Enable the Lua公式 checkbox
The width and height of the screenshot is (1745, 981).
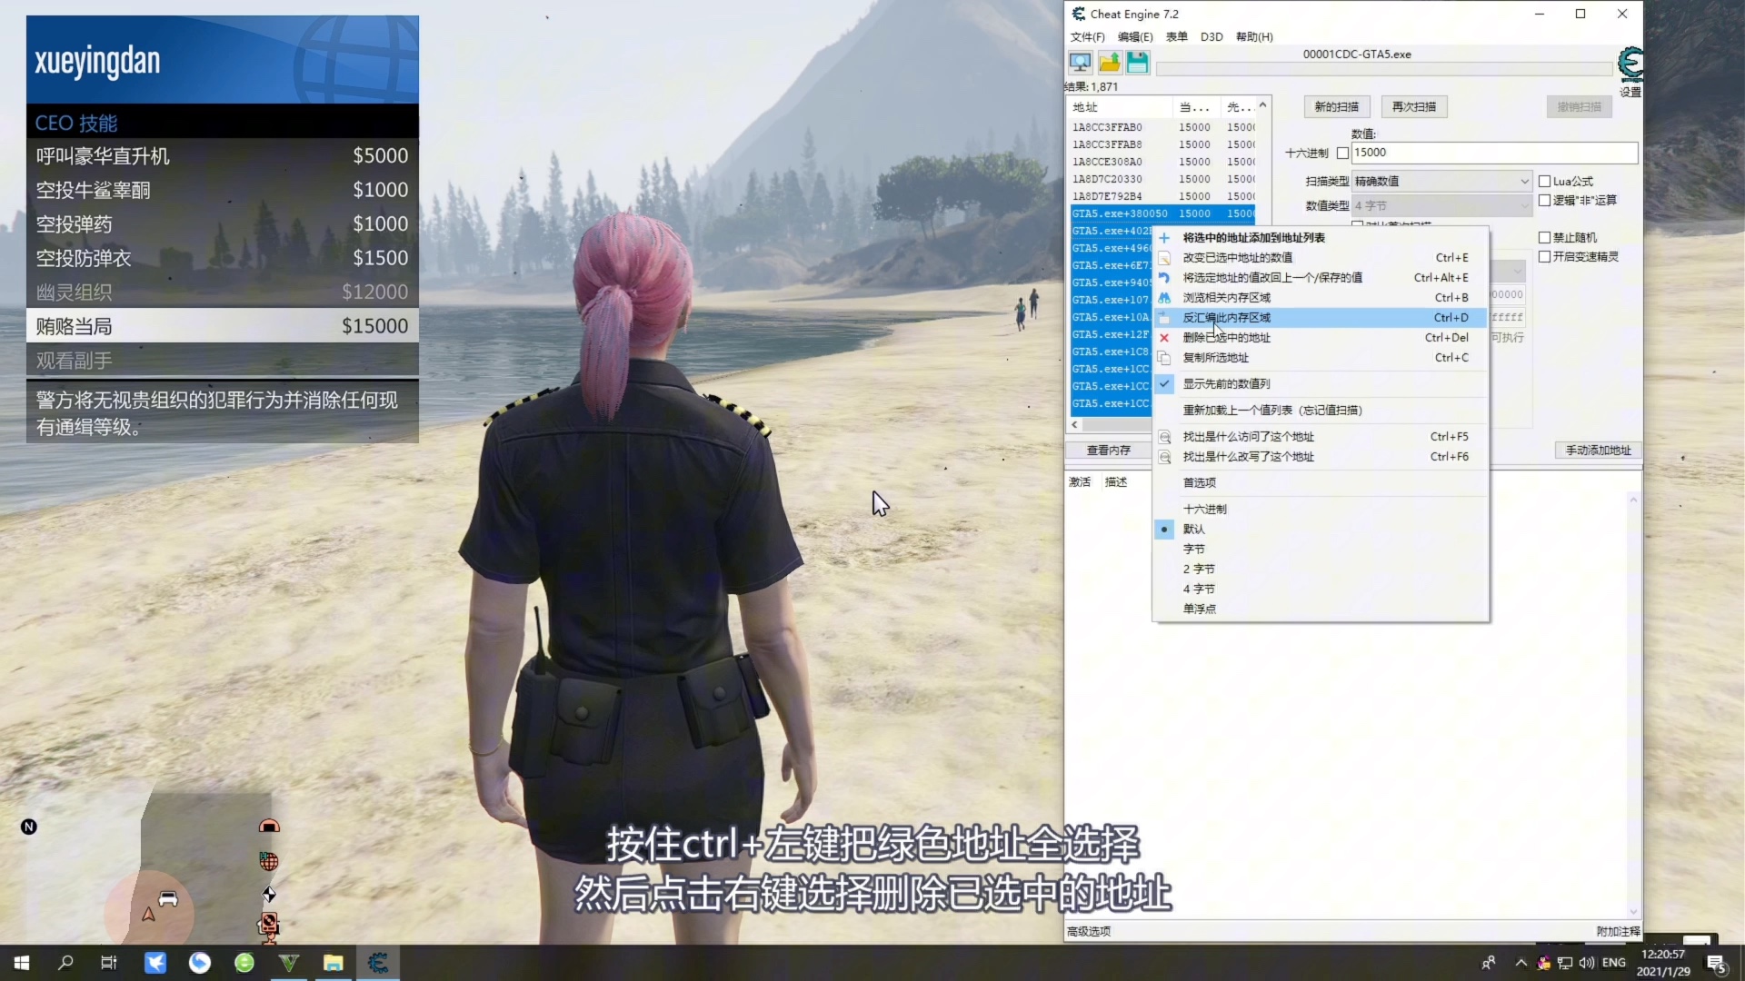tap(1544, 182)
